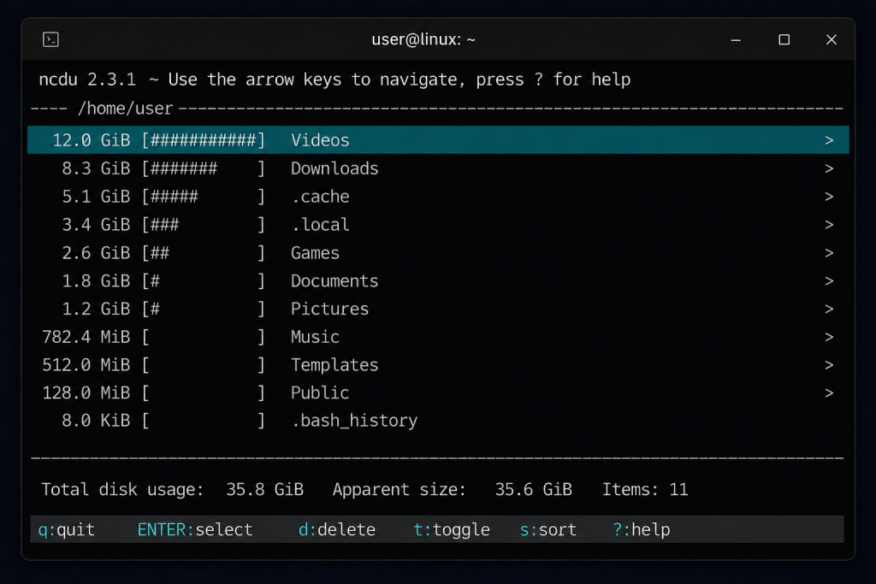Minimize the terminal window
Screen dimensions: 876x584
pos(736,40)
